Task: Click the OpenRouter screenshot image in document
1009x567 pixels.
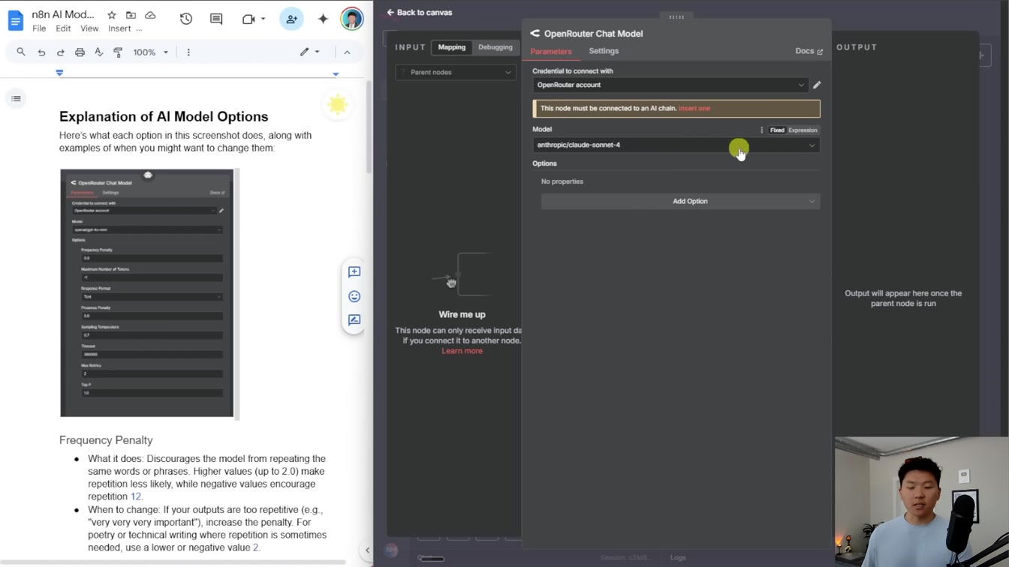Action: (147, 293)
